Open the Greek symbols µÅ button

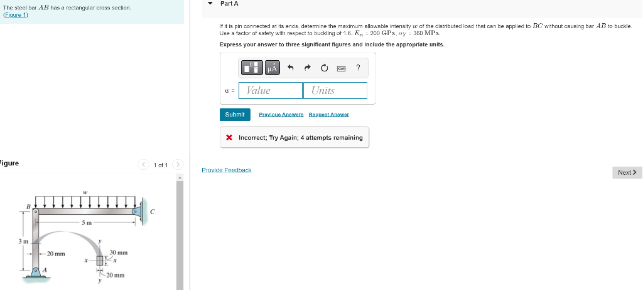point(273,68)
